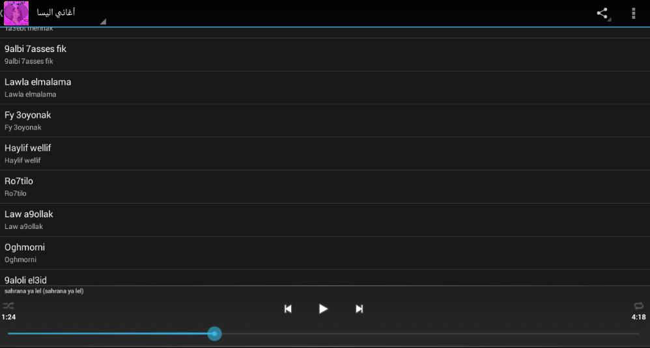This screenshot has width=650, height=348.
Task: Open the أغاني اليسا title dropdown
Action: coord(70,13)
